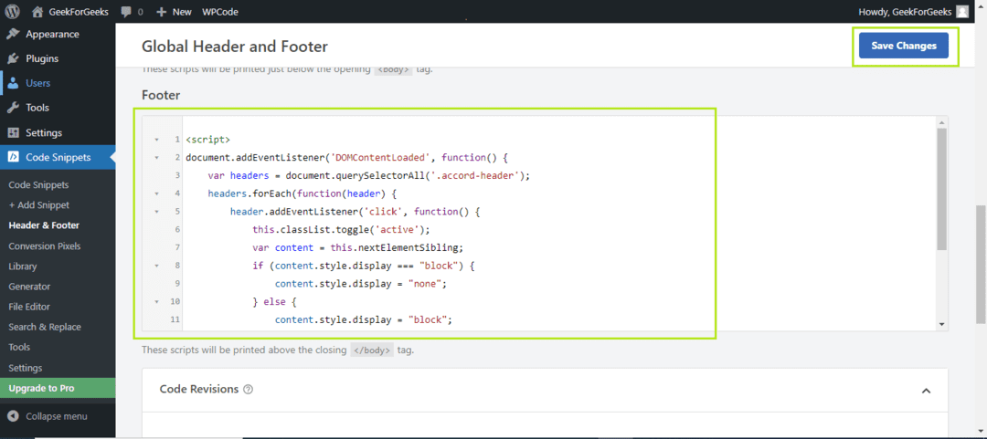The width and height of the screenshot is (987, 439).
Task: Click the Code Snippets sidebar icon
Action: tap(13, 157)
